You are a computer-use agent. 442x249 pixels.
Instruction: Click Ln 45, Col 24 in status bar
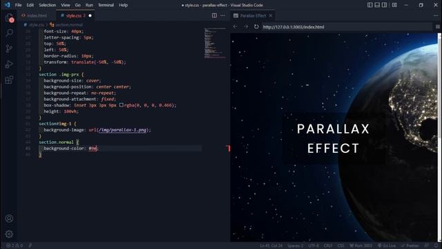pyautogui.click(x=271, y=246)
